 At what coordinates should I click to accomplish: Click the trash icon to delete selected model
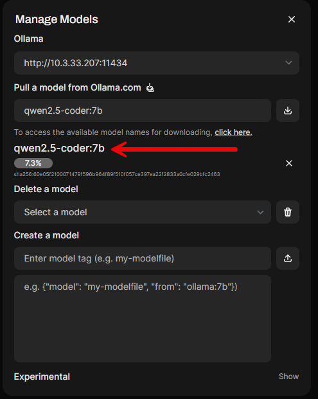click(x=287, y=212)
